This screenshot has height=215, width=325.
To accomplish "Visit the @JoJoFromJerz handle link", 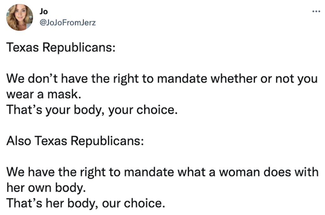I will (68, 22).
